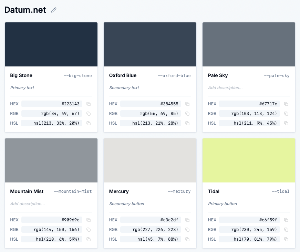Copy Mountain Mist HSL value
The width and height of the screenshot is (300, 252).
[x=89, y=239]
